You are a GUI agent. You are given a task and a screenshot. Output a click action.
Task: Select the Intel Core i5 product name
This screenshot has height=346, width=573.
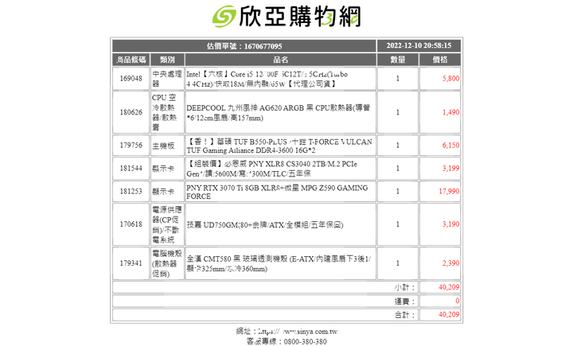[267, 79]
